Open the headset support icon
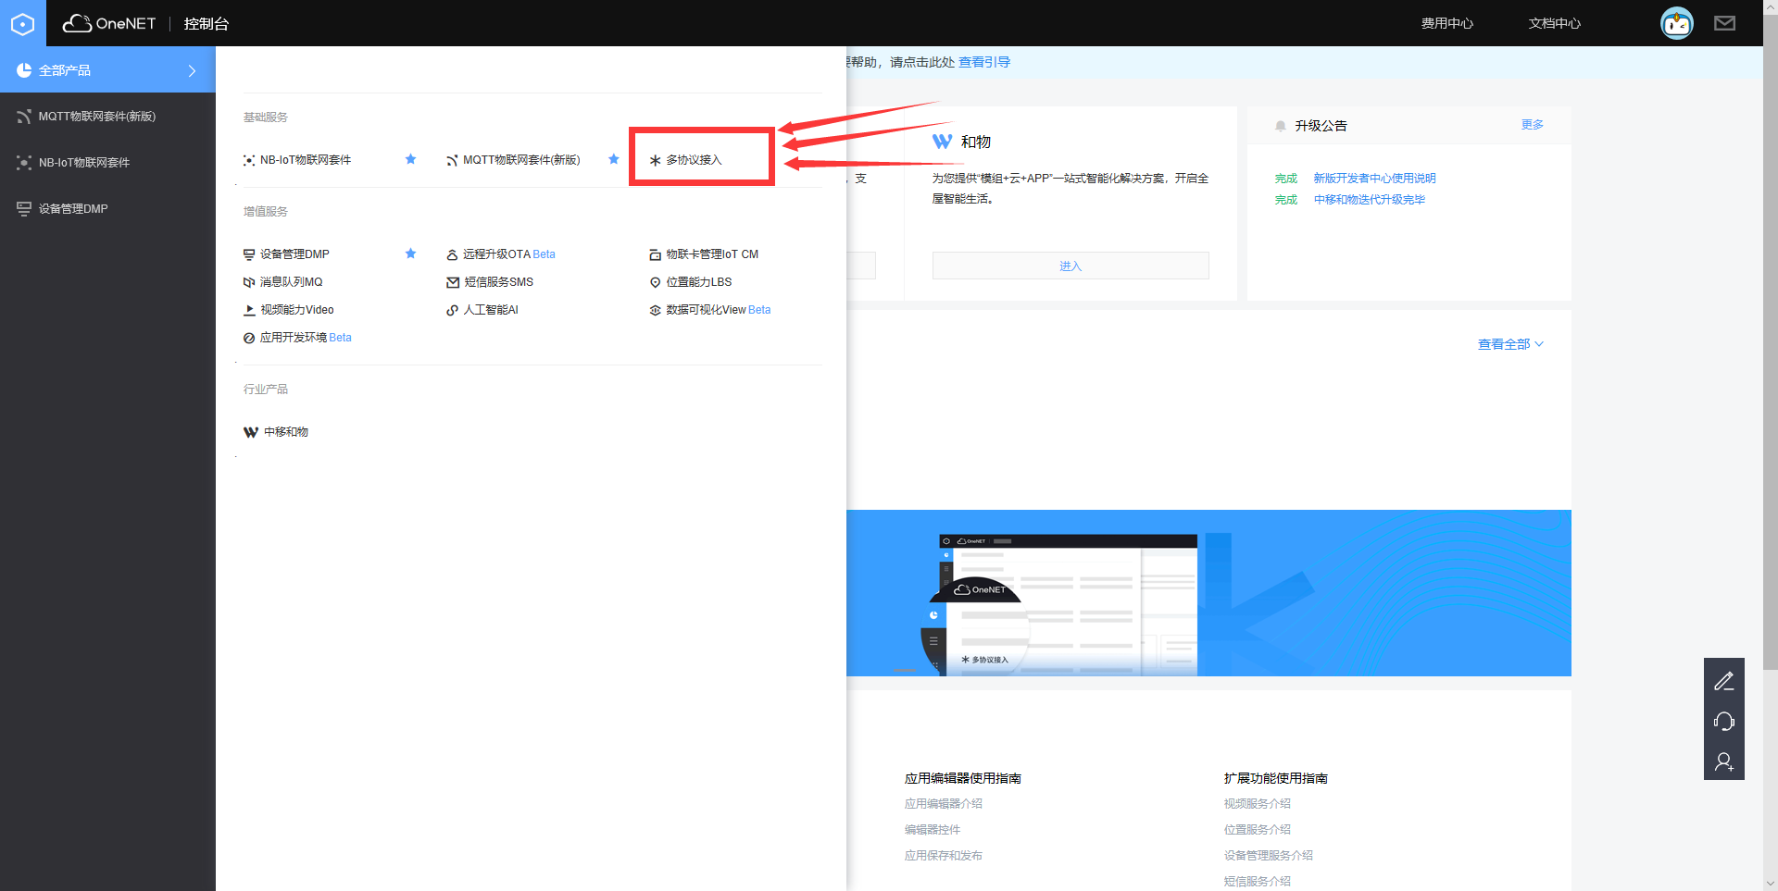This screenshot has width=1778, height=891. pyautogui.click(x=1724, y=721)
